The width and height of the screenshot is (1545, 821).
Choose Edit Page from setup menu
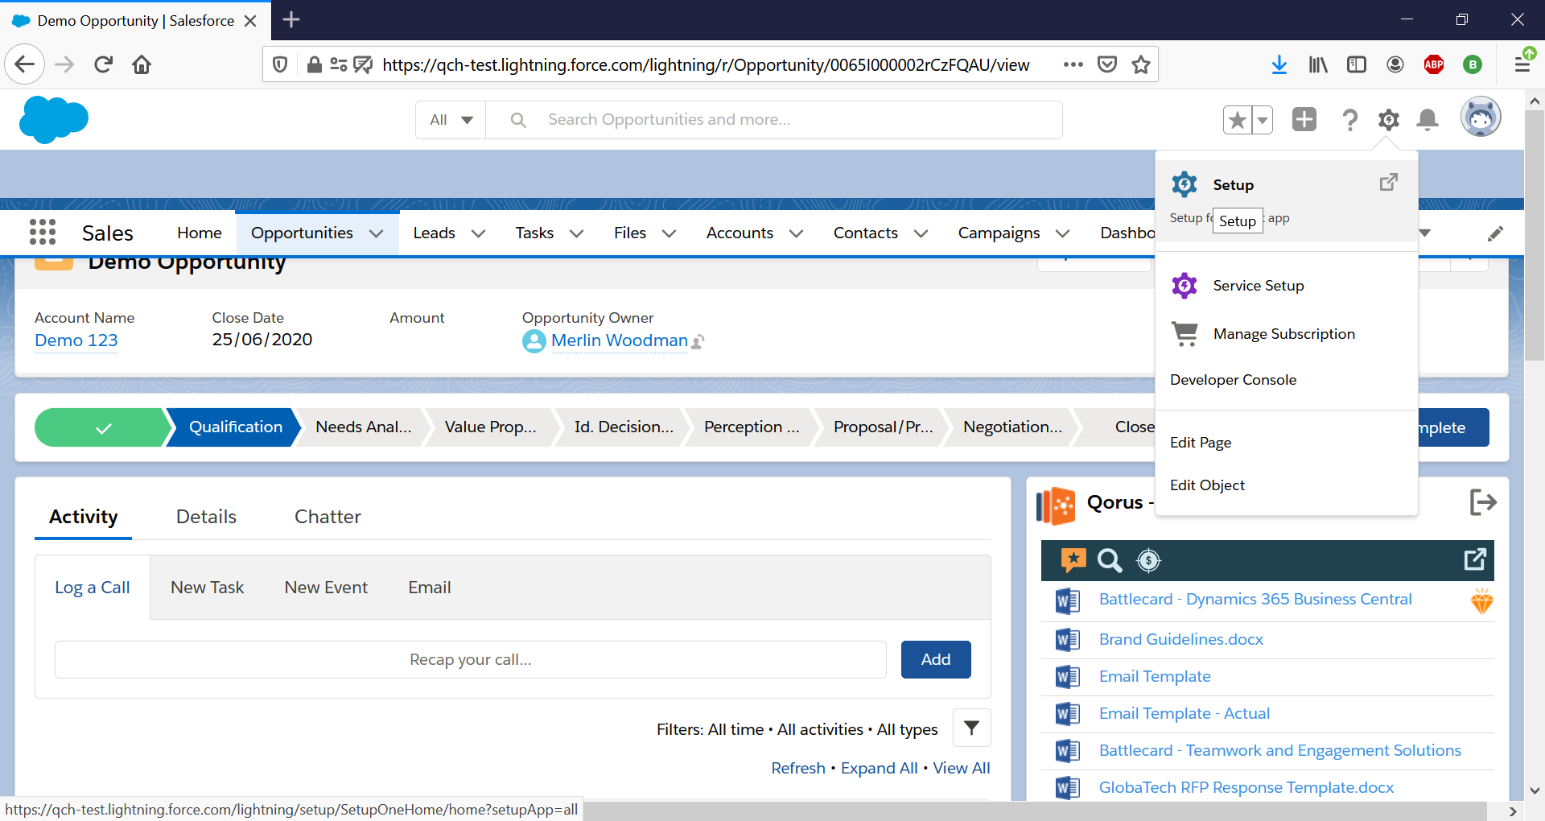(1200, 442)
